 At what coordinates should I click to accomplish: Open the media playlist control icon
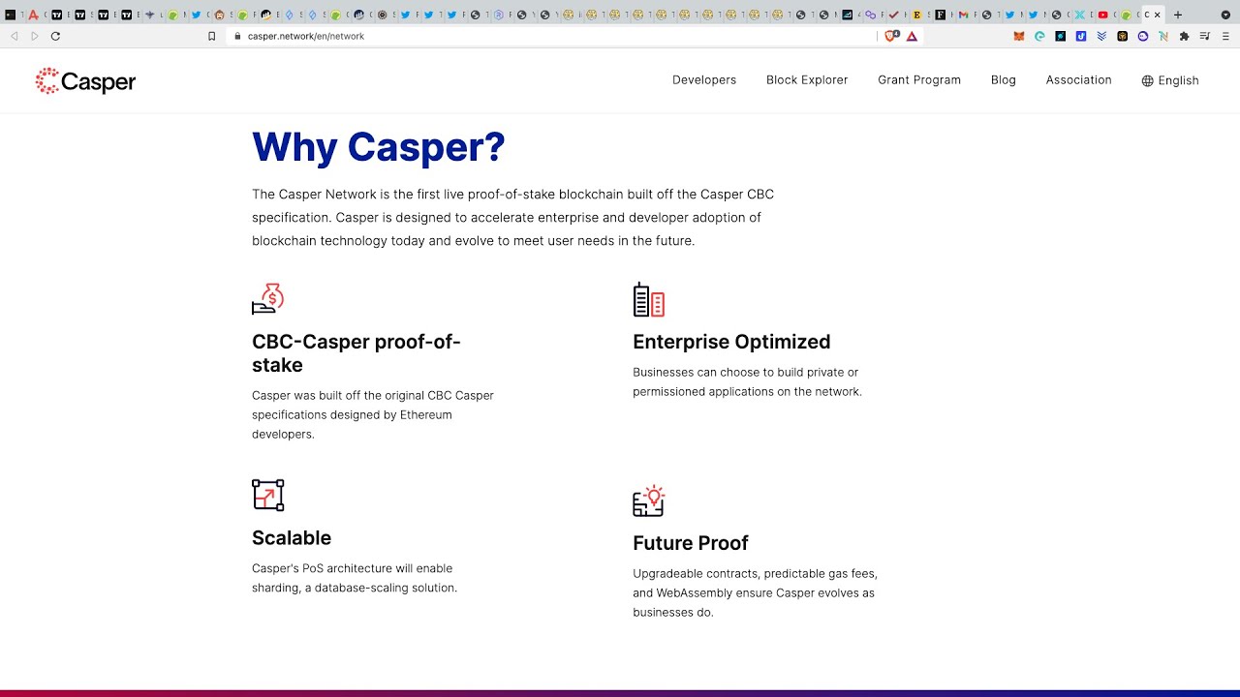pos(1205,36)
